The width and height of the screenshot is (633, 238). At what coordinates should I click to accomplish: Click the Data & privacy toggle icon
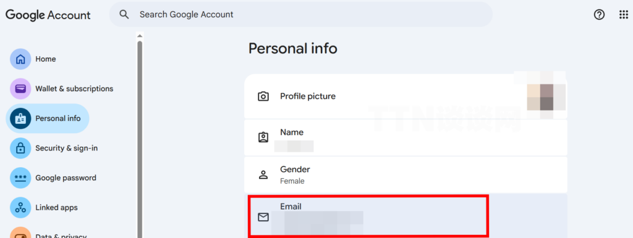pyautogui.click(x=20, y=233)
